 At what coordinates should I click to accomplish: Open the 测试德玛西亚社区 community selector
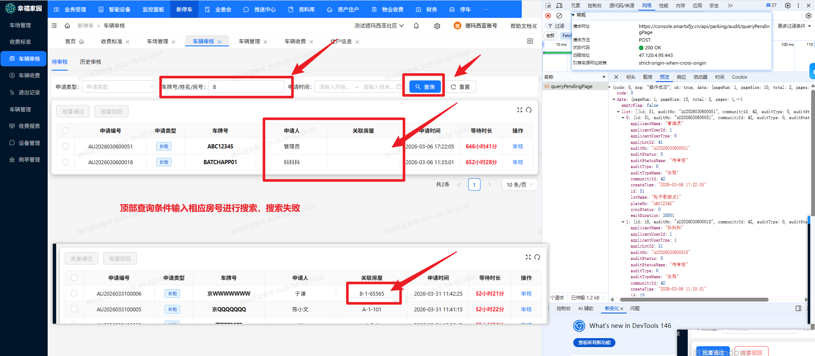[379, 26]
